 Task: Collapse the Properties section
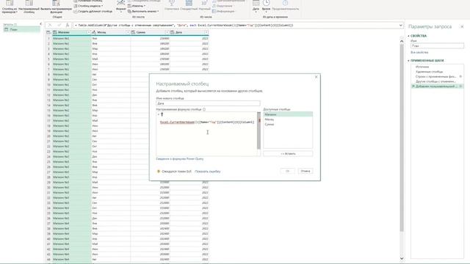coord(408,36)
